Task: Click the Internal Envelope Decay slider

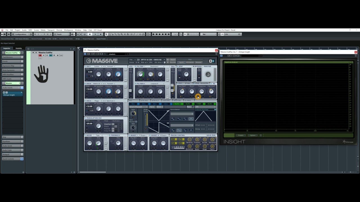Action: [208, 129]
